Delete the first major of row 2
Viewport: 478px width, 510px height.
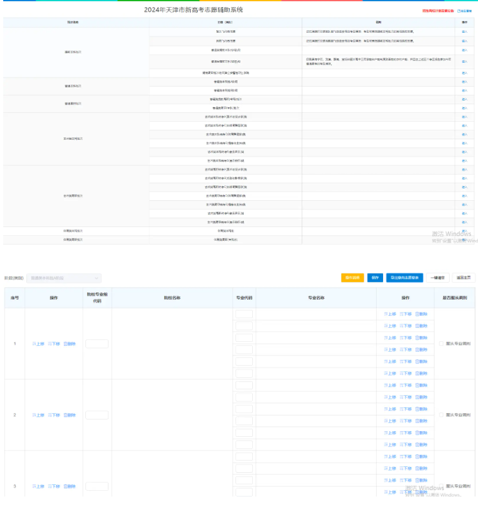421,386
